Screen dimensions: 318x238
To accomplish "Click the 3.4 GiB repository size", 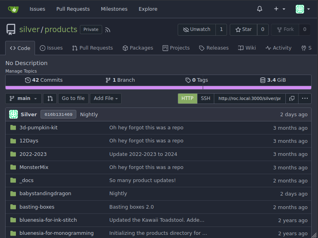I will 273,80.
